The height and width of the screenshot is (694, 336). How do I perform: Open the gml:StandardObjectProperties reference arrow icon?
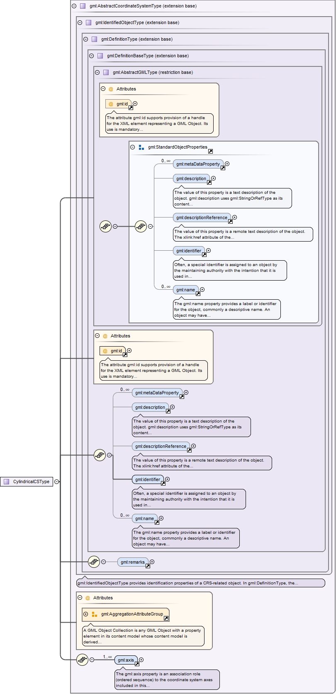point(210,152)
